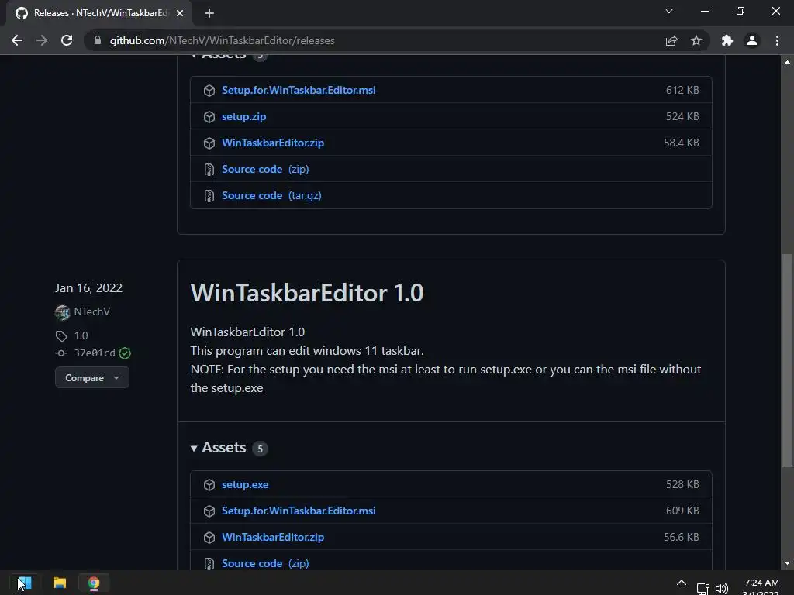This screenshot has height=595, width=794.
Task: Open the Chrome profile icon
Action: coord(752,40)
